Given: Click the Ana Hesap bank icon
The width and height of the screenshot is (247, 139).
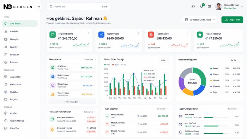Looking at the screenshot, I should [x=53, y=67].
